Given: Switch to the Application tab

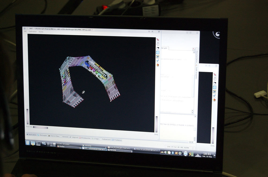Looking at the screenshot, I should [x=31, y=135].
